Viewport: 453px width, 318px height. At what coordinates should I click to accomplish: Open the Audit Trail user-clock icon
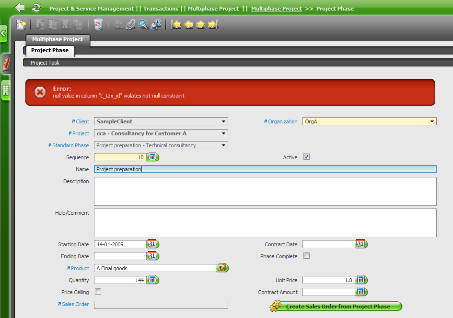click(155, 24)
